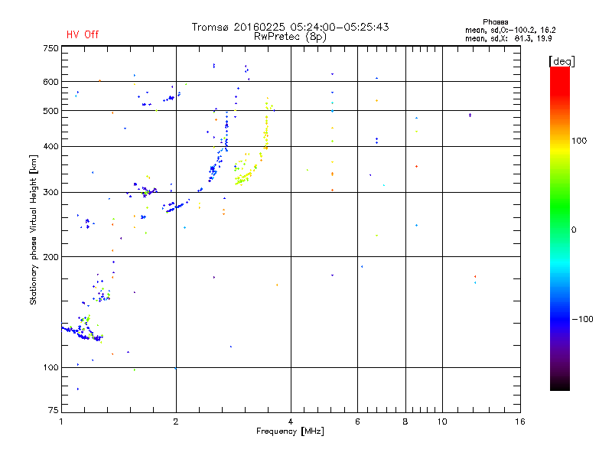Screen dimensions: 612x459
Task: Click the 'mean, sd,O:-100.2, 16.2' statistics line
Action: (510, 31)
